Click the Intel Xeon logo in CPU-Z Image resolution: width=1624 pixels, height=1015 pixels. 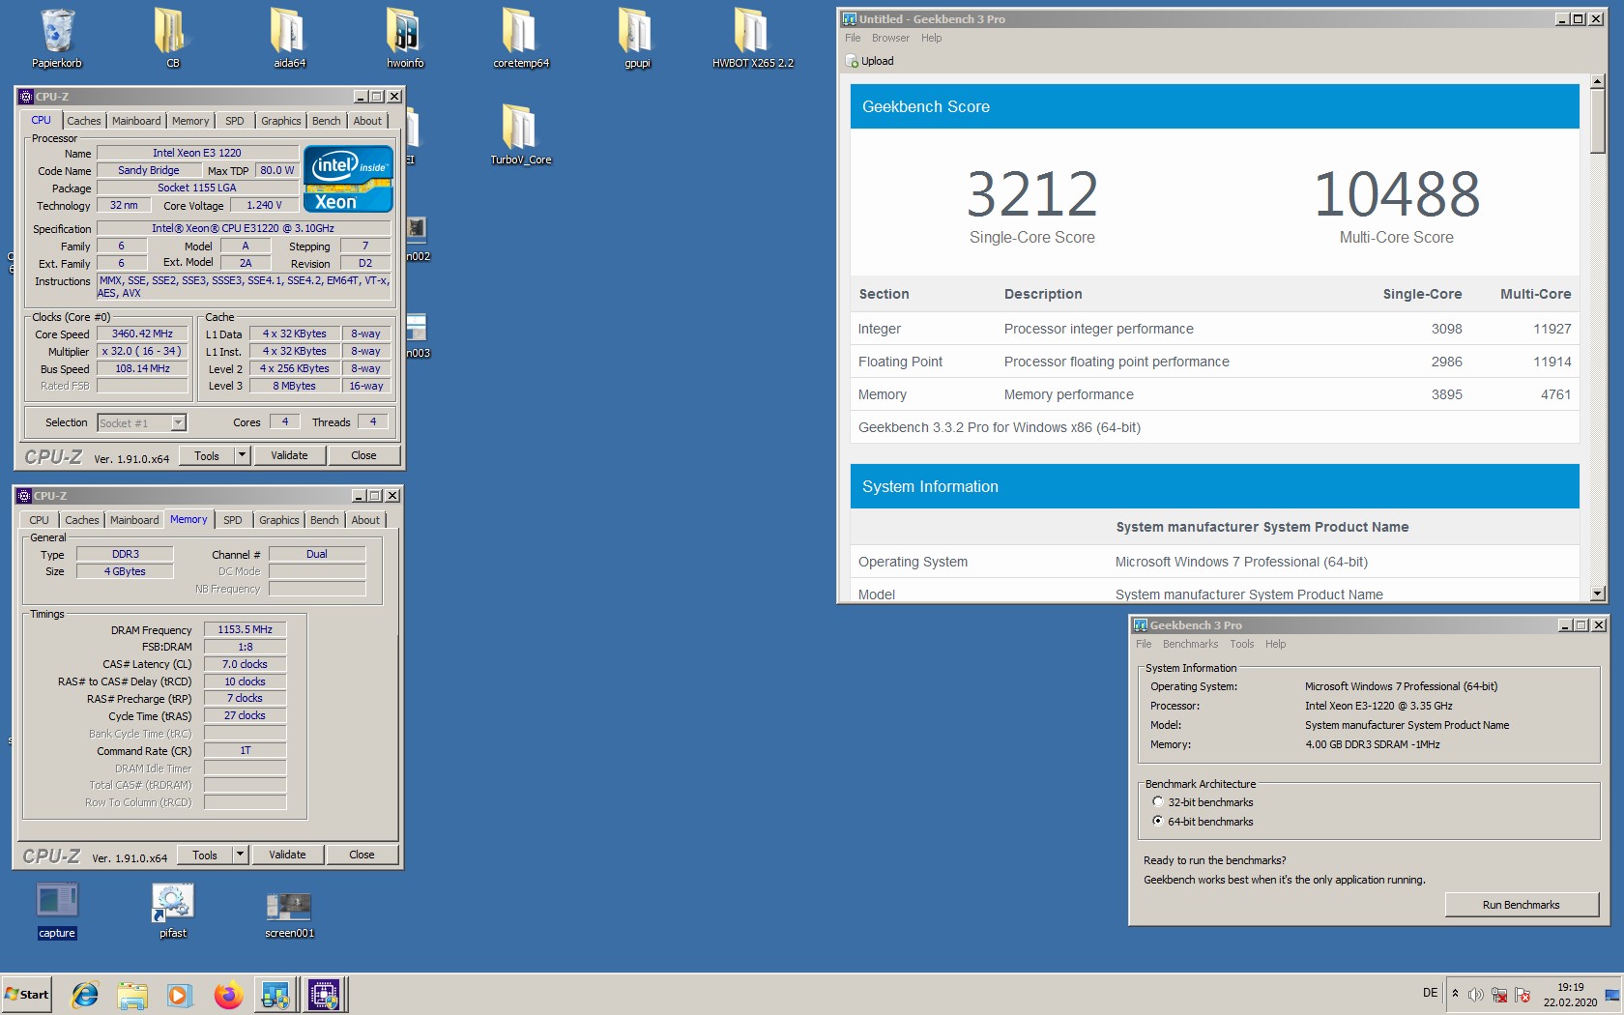coord(348,179)
